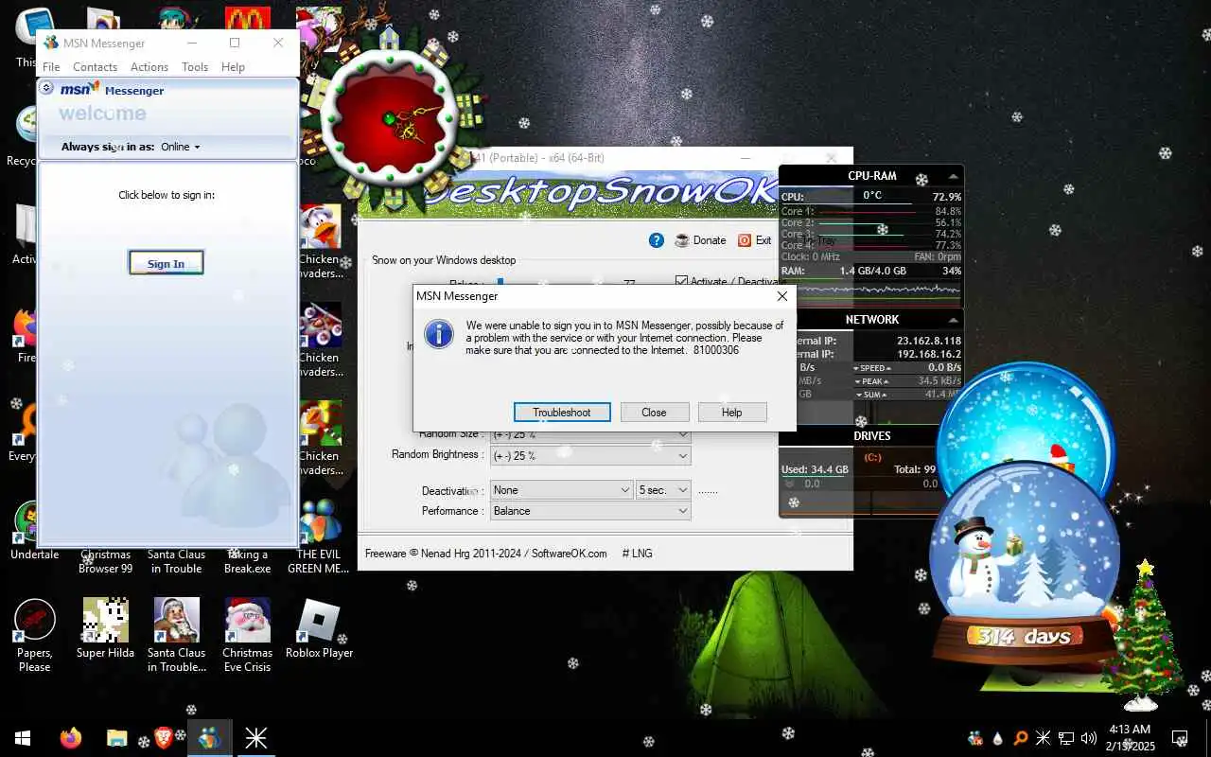
Task: Collapse the CPU-RAM gadget section
Action: tap(953, 176)
